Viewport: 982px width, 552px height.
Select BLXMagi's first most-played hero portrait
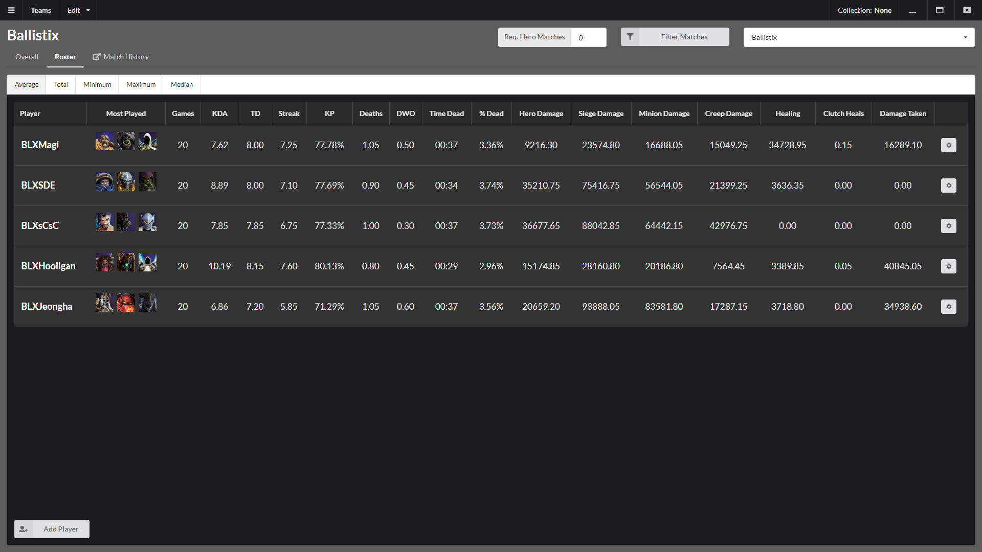(x=104, y=141)
